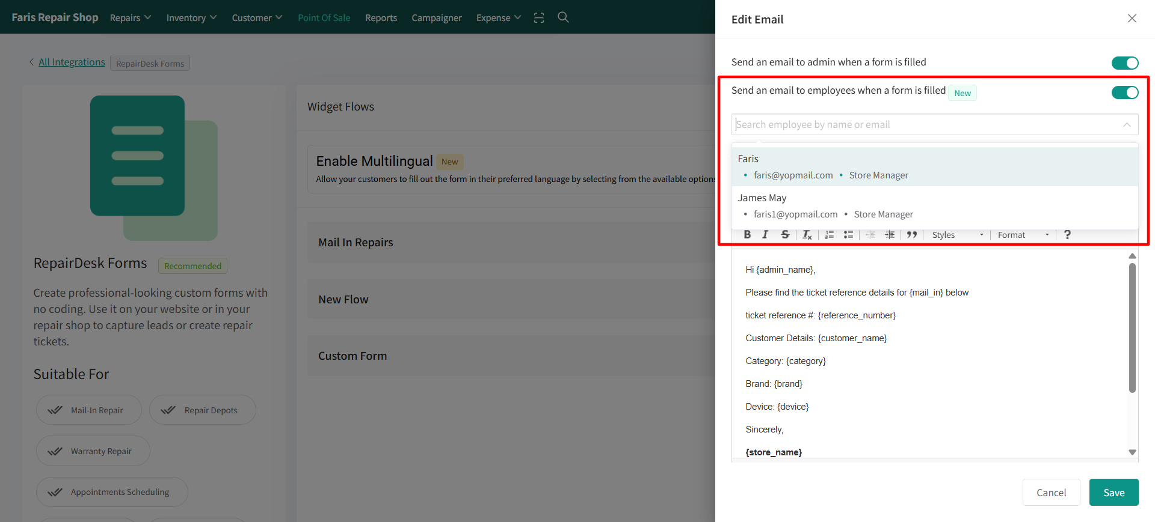Open the Reports page
The width and height of the screenshot is (1155, 522).
tap(381, 18)
